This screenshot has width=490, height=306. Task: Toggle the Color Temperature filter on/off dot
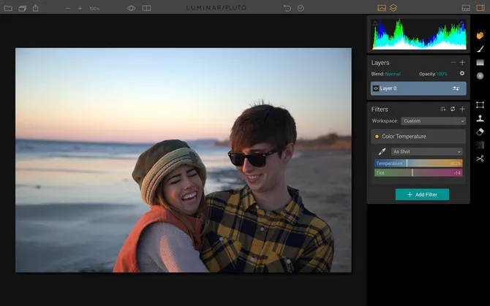click(377, 137)
